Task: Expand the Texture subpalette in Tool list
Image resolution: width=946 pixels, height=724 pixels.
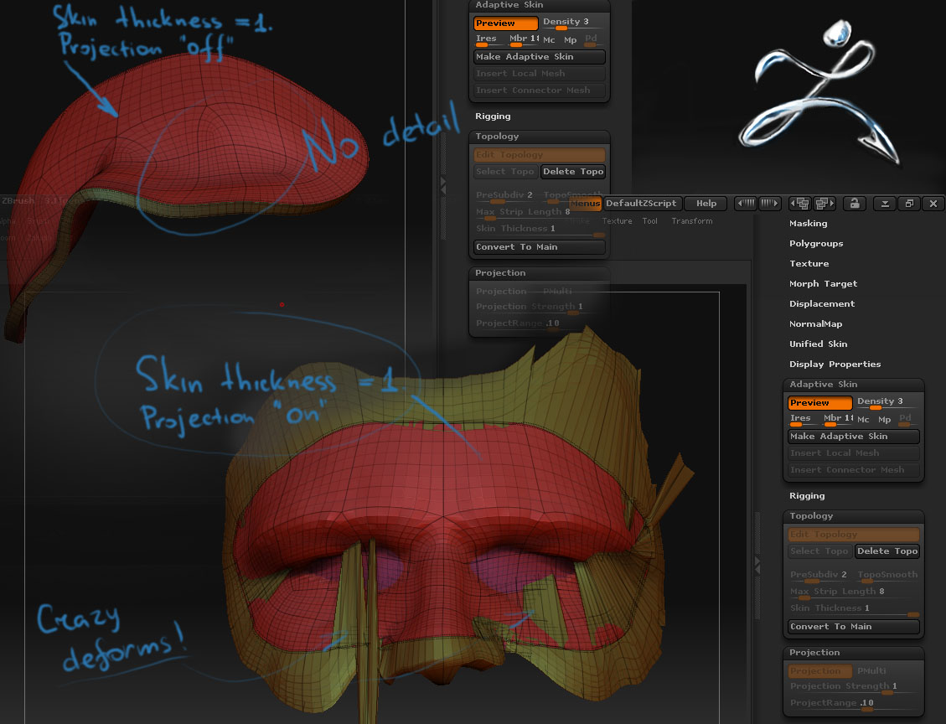Action: pyautogui.click(x=809, y=264)
